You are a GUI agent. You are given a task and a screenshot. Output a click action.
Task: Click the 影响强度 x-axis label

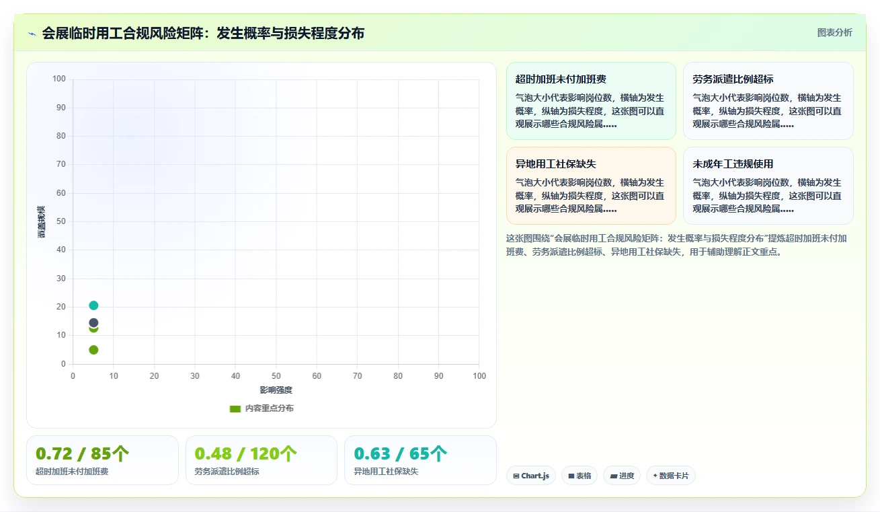pos(276,390)
